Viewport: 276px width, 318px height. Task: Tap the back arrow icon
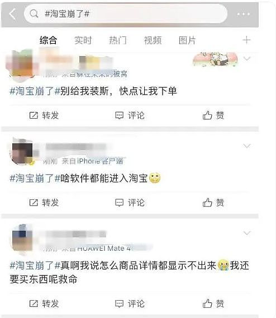[13, 14]
